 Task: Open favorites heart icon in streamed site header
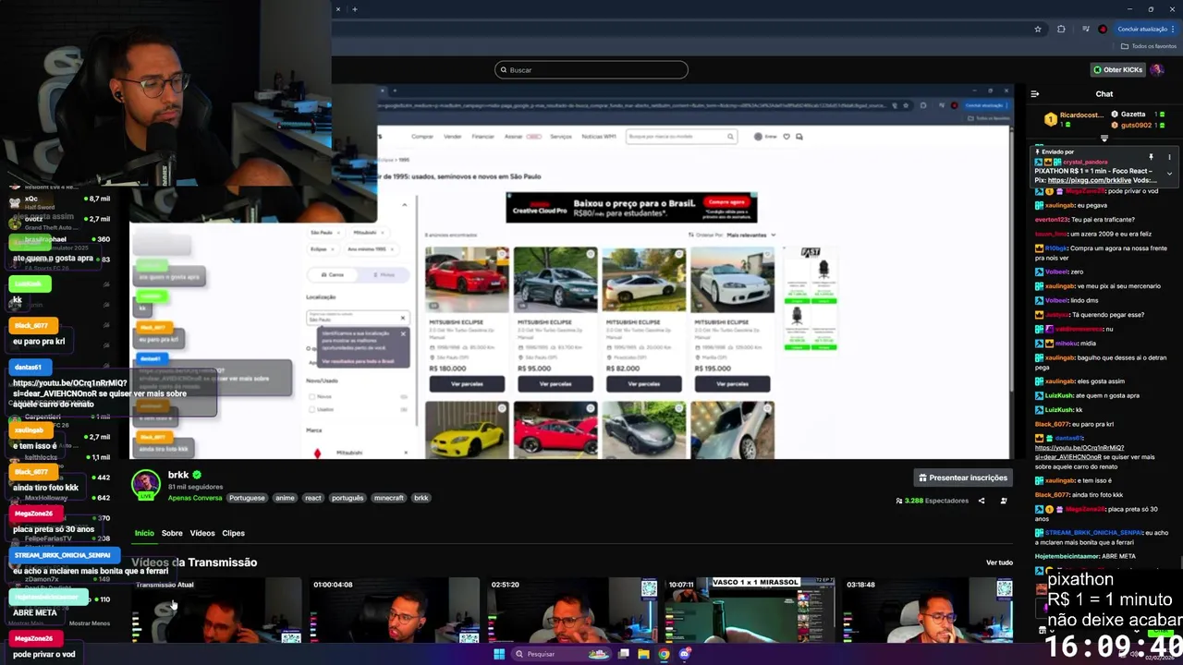coord(787,137)
